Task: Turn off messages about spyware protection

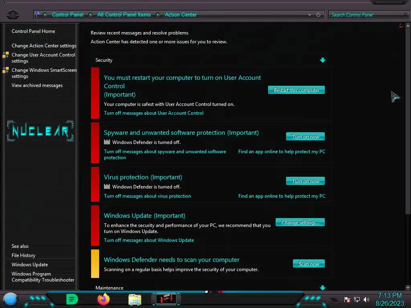Action: (x=165, y=154)
